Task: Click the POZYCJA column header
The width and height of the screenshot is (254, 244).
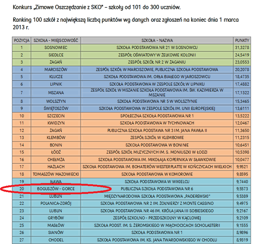Action: tap(22, 40)
